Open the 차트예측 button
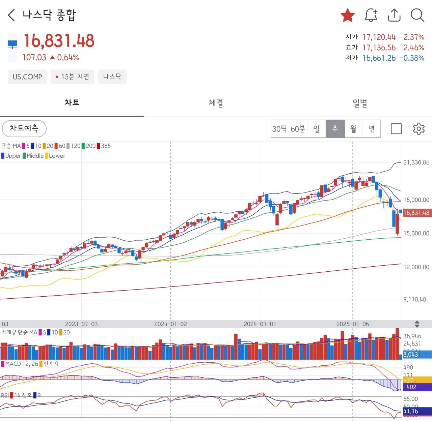432x421 pixels. click(24, 128)
